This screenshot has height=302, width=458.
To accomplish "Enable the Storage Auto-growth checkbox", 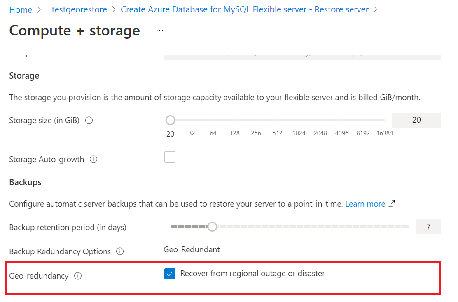I will [170, 157].
